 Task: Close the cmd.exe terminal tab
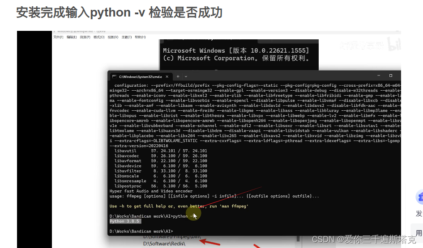[x=167, y=77]
